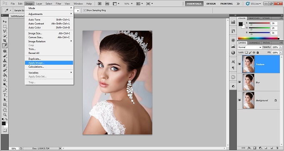Select the Crop tool in toolbox
284x151 pixels.
(x=5, y=41)
